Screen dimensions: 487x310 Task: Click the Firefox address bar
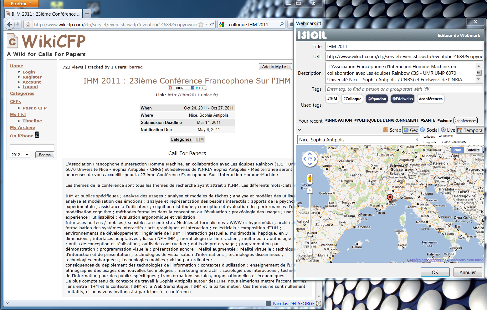[x=115, y=24]
